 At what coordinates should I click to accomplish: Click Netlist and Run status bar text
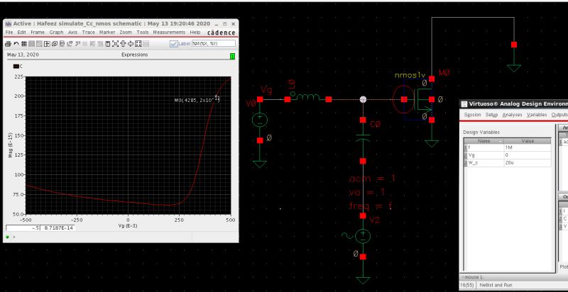point(496,285)
